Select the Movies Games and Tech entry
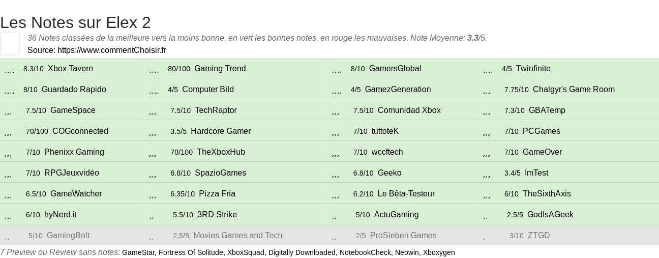This screenshot has height=258, width=659. (237, 236)
